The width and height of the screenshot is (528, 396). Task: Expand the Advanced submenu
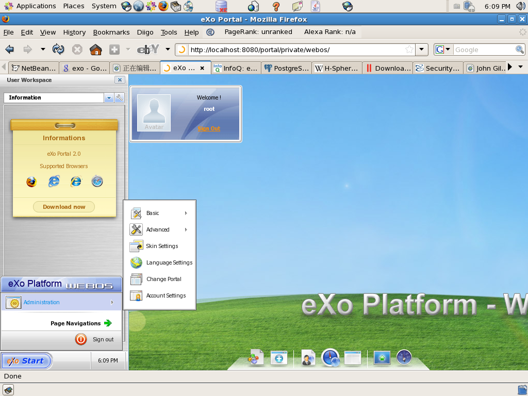160,229
